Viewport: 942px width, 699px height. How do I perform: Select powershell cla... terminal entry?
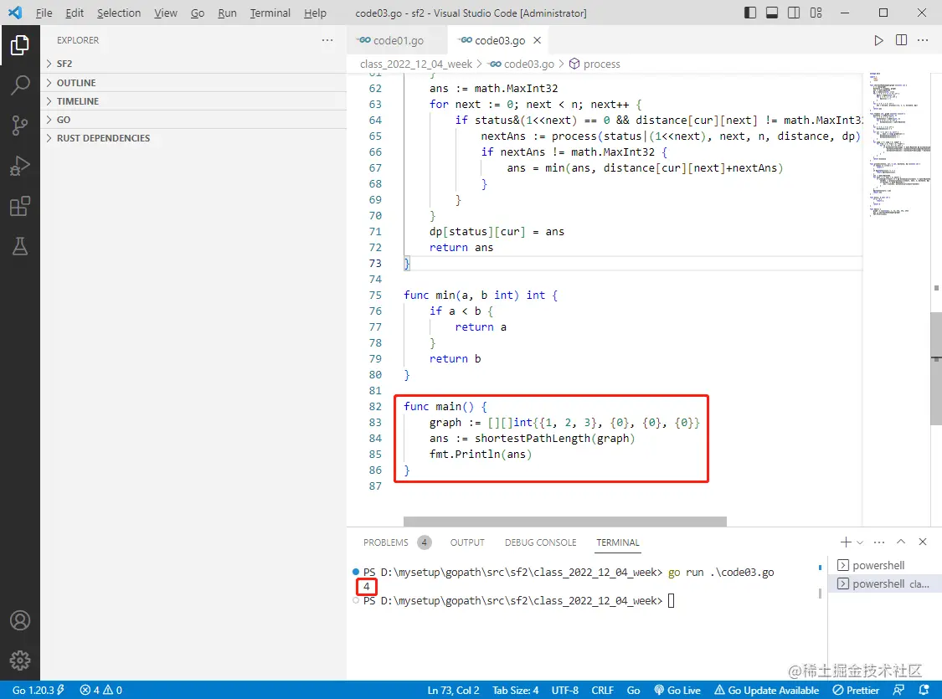pos(885,583)
